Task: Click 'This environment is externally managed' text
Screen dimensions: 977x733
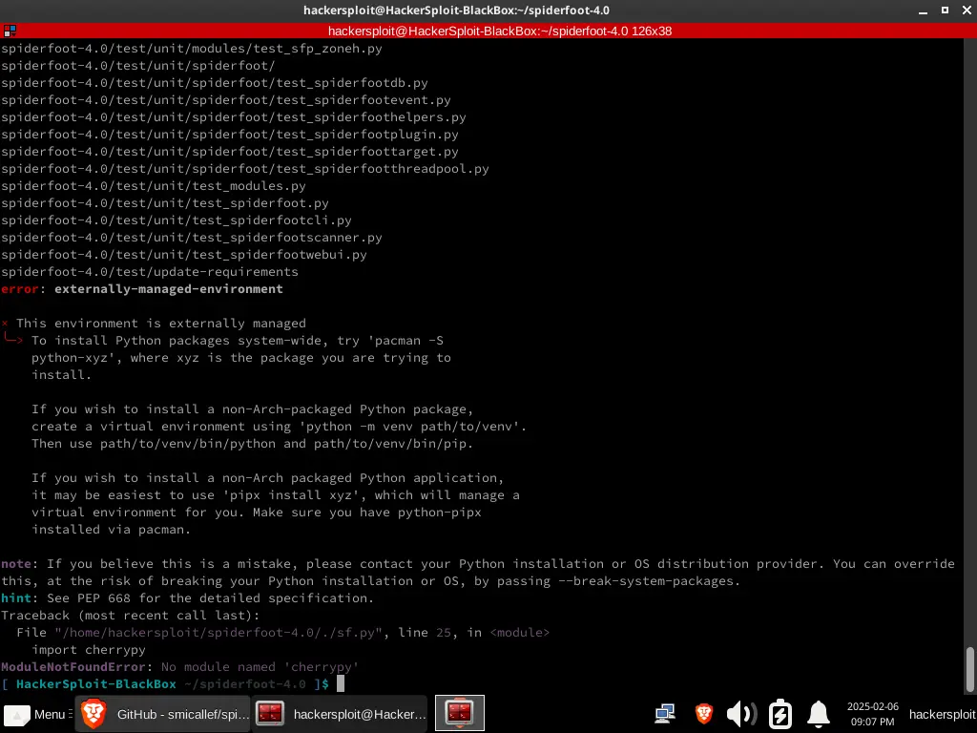Action: (x=160, y=324)
